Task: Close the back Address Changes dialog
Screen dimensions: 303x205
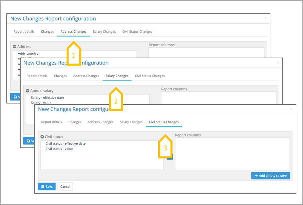Action: (266, 18)
